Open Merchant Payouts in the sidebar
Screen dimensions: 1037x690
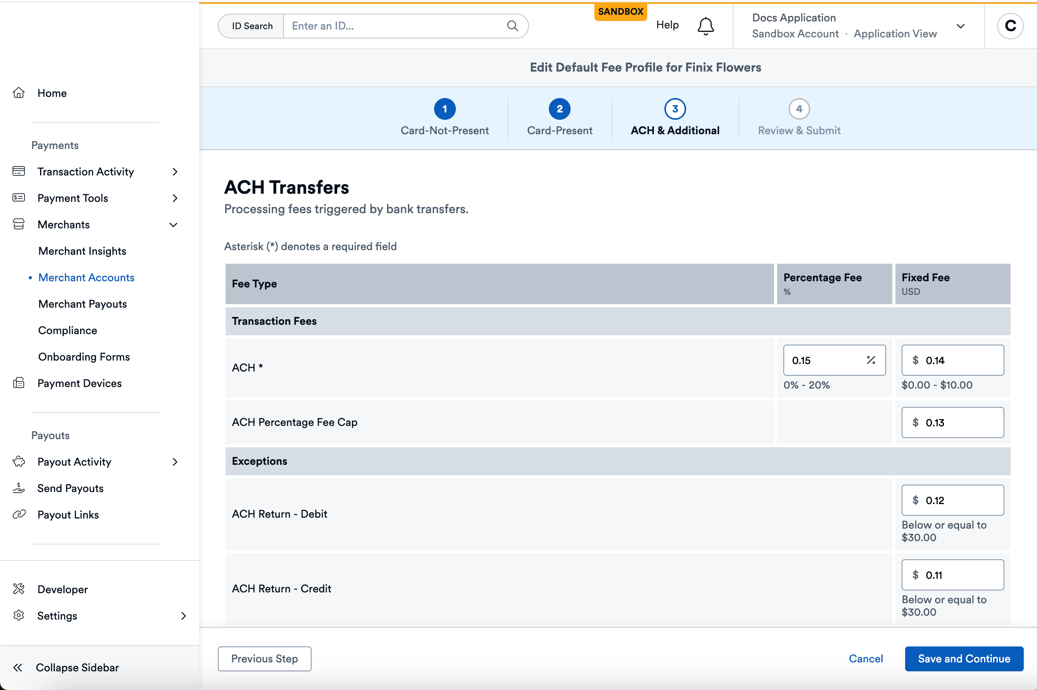click(x=82, y=304)
